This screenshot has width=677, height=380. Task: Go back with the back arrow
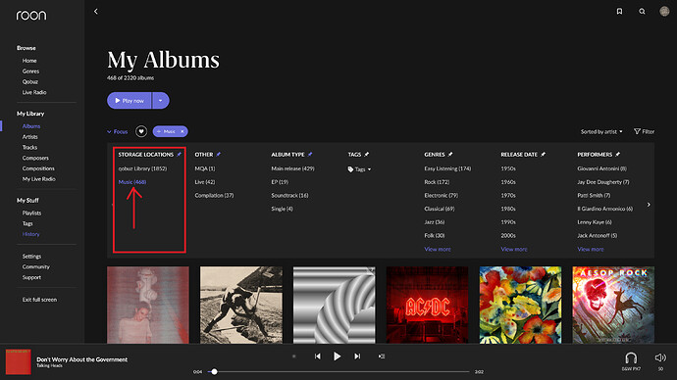coord(96,12)
